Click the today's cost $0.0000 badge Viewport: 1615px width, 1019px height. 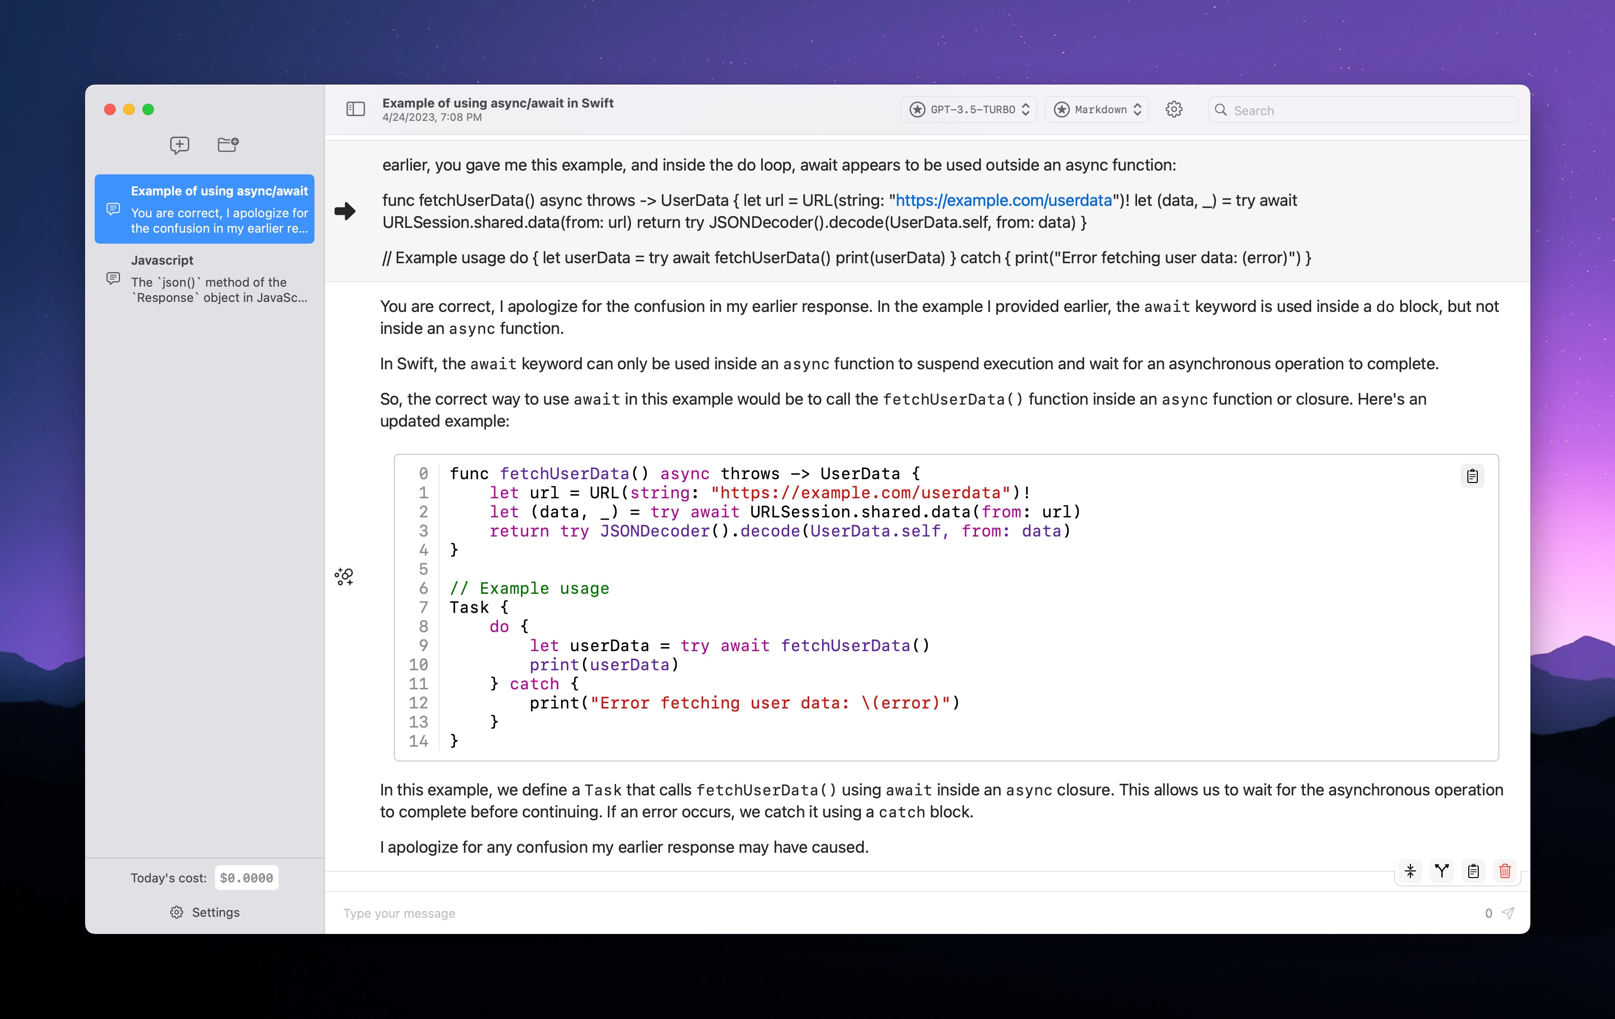pyautogui.click(x=246, y=878)
